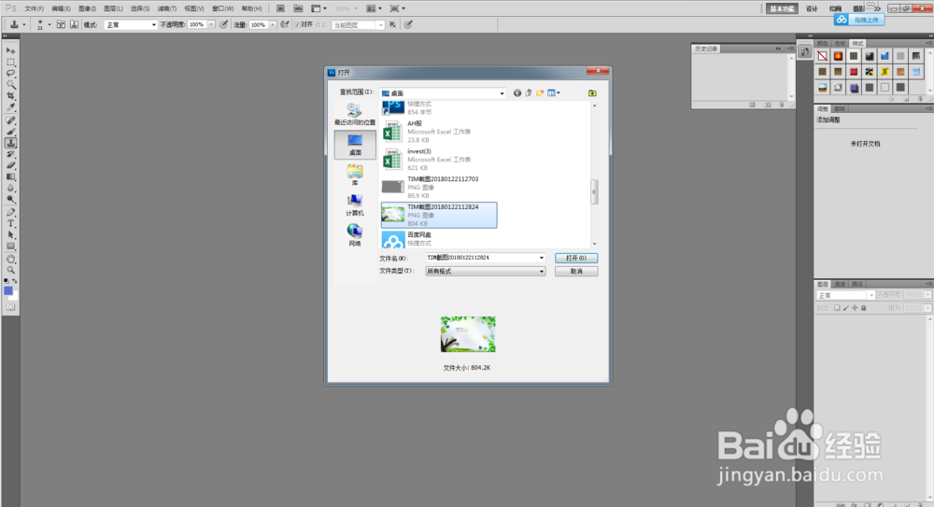Enable airbrush mode next to flow
Viewport: 934px width, 507px height.
pyautogui.click(x=285, y=24)
